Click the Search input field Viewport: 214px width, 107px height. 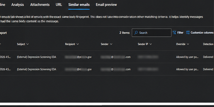[152, 33]
